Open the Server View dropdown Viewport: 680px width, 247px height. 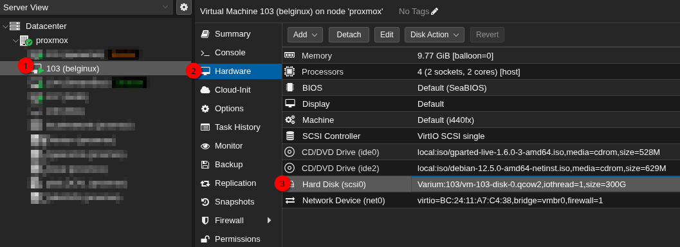point(86,7)
